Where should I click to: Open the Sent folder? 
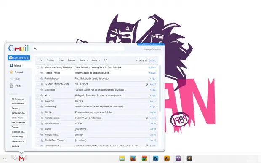tap(15, 79)
